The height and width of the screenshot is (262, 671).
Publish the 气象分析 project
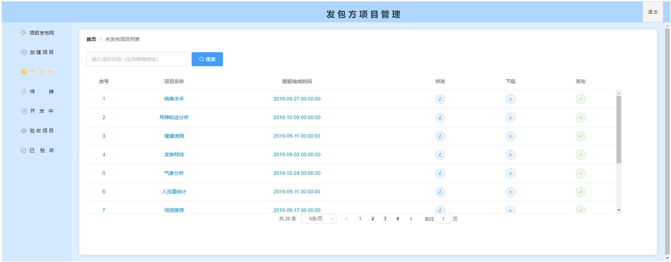[x=580, y=173]
